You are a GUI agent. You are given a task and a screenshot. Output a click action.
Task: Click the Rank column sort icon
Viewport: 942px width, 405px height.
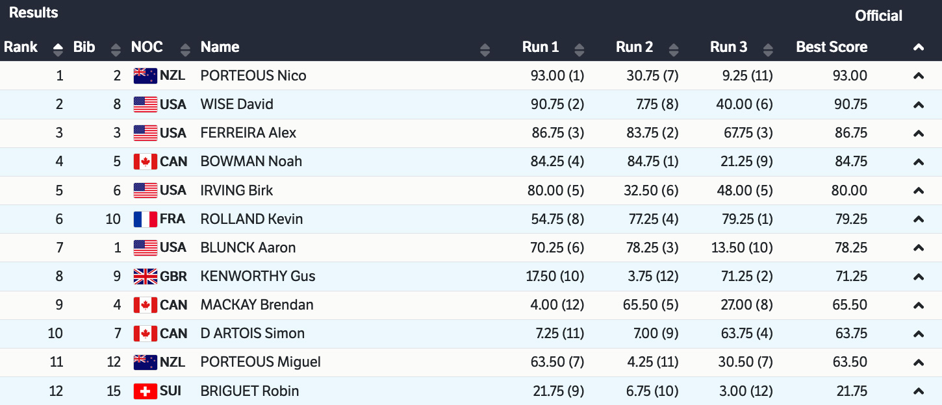pyautogui.click(x=58, y=49)
